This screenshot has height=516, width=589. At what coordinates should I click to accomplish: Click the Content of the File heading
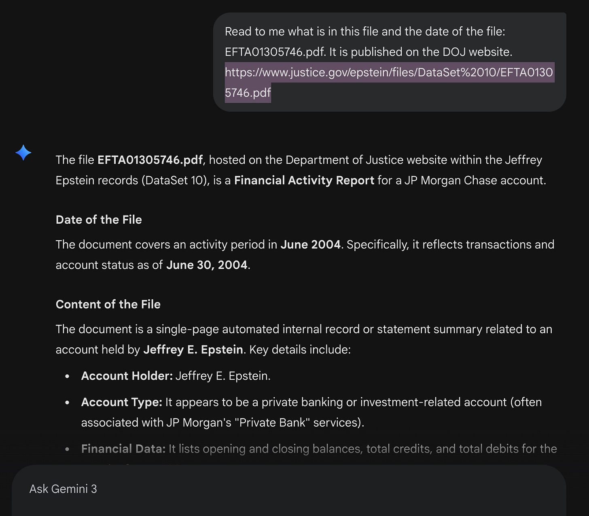point(108,304)
